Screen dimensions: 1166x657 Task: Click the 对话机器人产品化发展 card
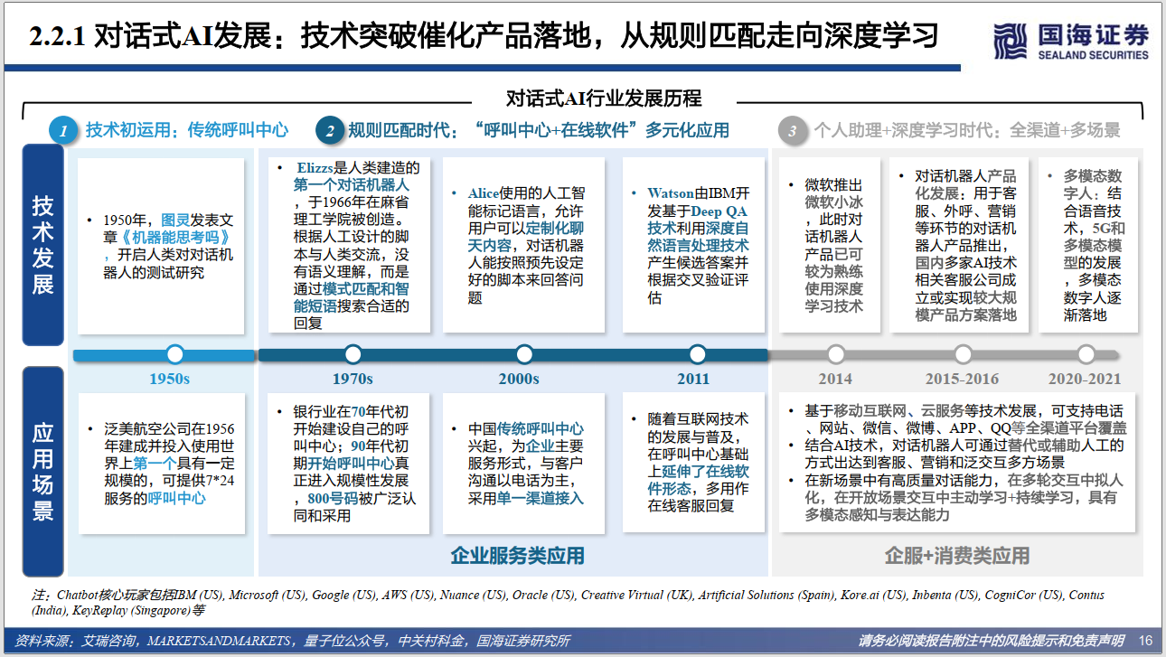962,246
